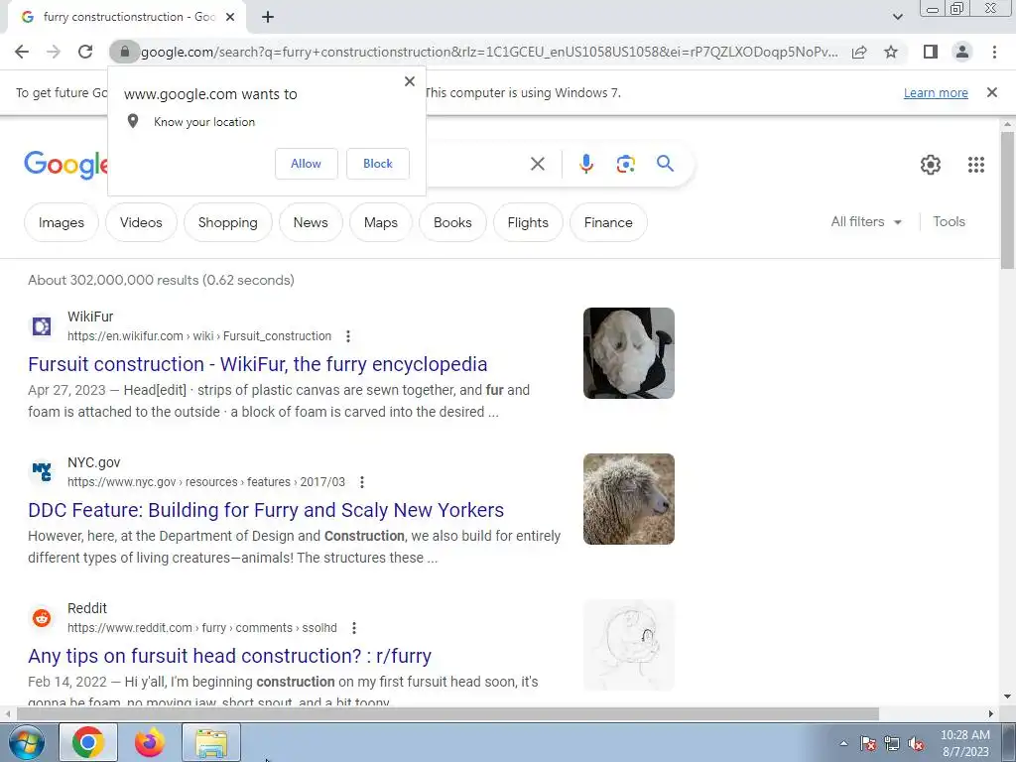
Task: Close the furry constructionstruction tab
Action: (x=230, y=17)
